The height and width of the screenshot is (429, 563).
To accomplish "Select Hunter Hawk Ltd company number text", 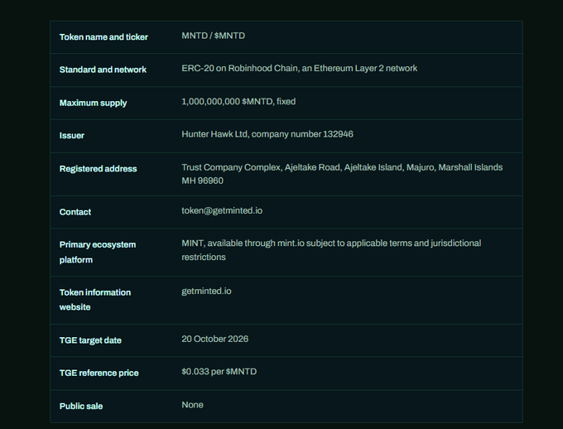I will click(x=267, y=134).
